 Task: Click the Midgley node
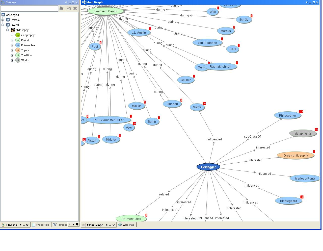[x=111, y=139]
